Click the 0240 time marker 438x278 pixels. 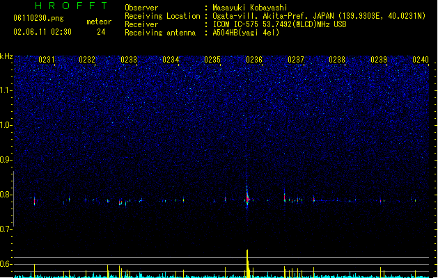pos(421,60)
